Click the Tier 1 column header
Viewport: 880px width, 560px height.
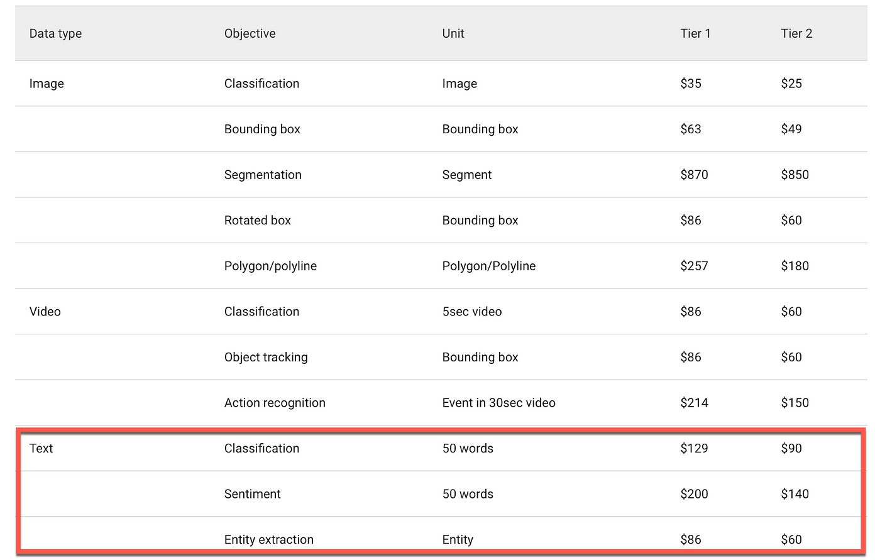click(695, 33)
